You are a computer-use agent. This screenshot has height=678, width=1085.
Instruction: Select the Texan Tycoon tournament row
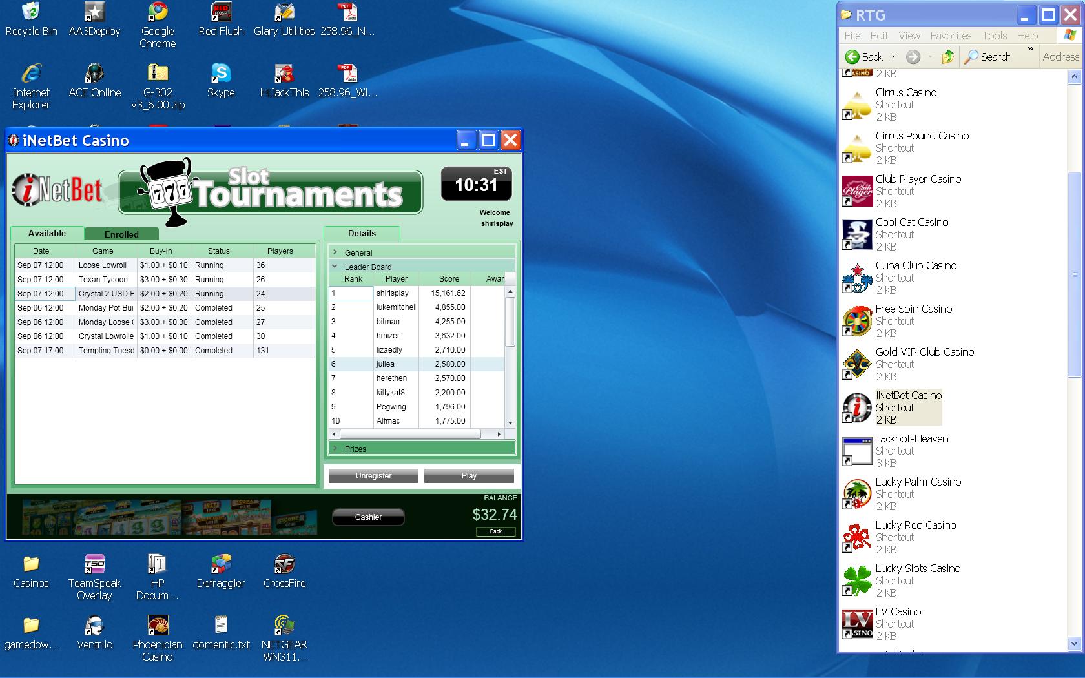pos(165,280)
